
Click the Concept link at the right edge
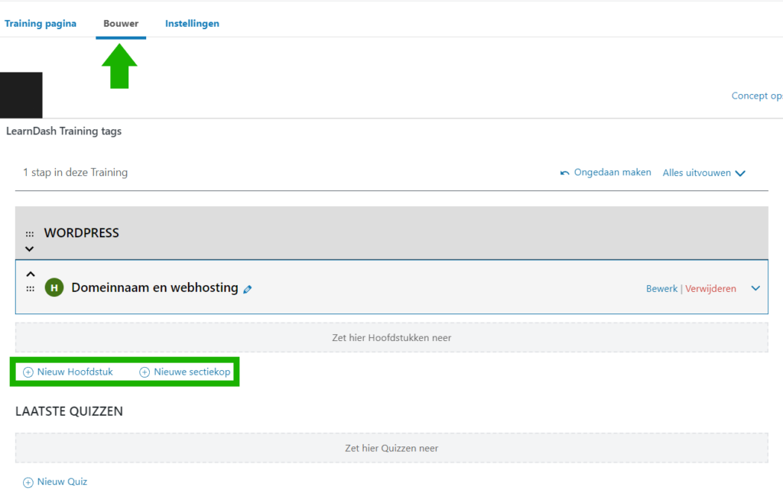pos(756,96)
